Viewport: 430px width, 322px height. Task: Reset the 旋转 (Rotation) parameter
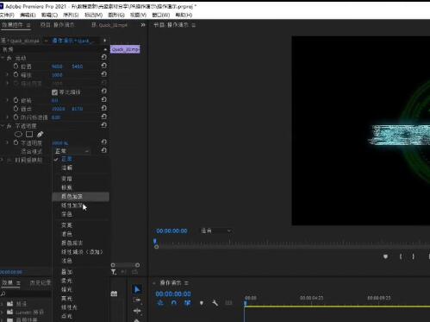[104, 100]
